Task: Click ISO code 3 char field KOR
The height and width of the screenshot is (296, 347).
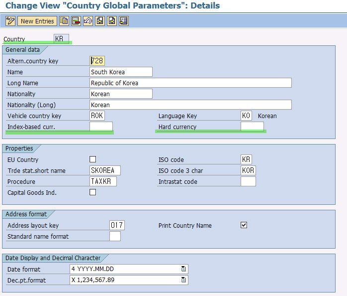Action: pyautogui.click(x=248, y=170)
